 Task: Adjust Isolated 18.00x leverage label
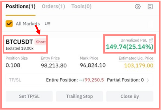pyautogui.click(x=20, y=48)
